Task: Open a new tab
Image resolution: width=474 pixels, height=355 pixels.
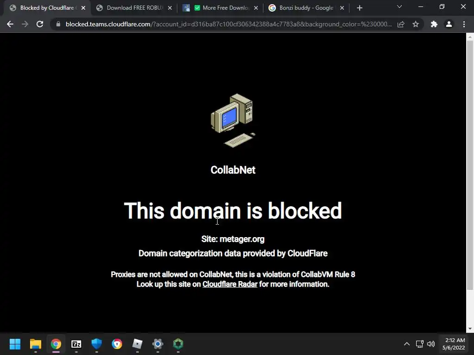Action: 359,8
